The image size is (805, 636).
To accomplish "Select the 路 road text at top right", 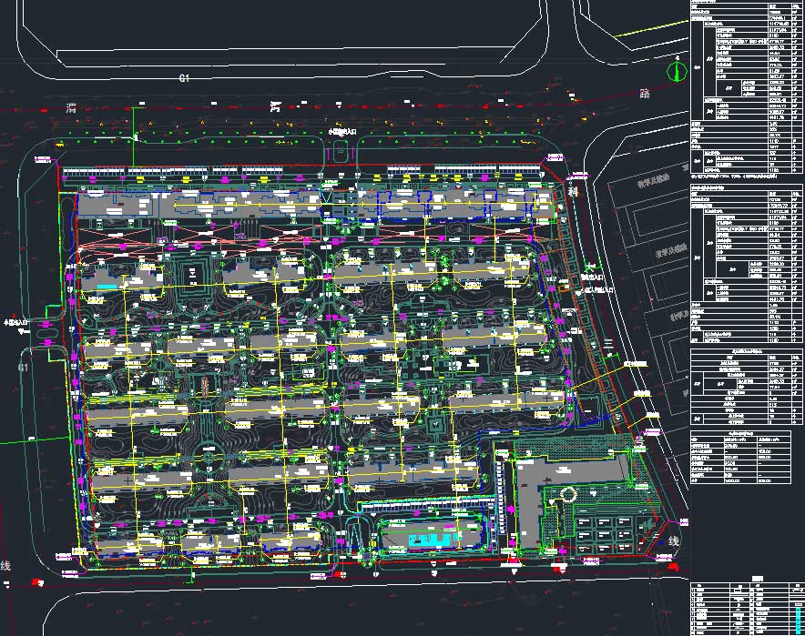I will pyautogui.click(x=645, y=94).
